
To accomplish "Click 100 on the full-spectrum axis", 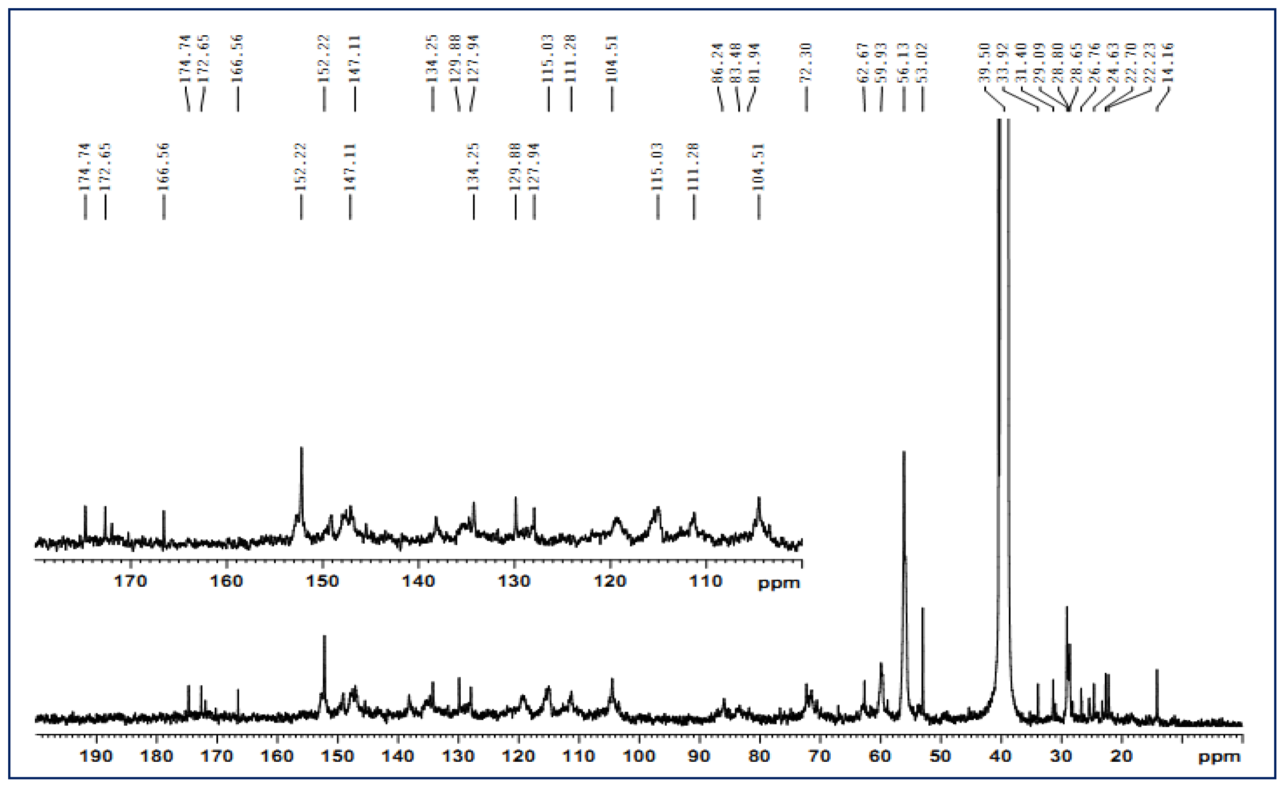I will 639,756.
